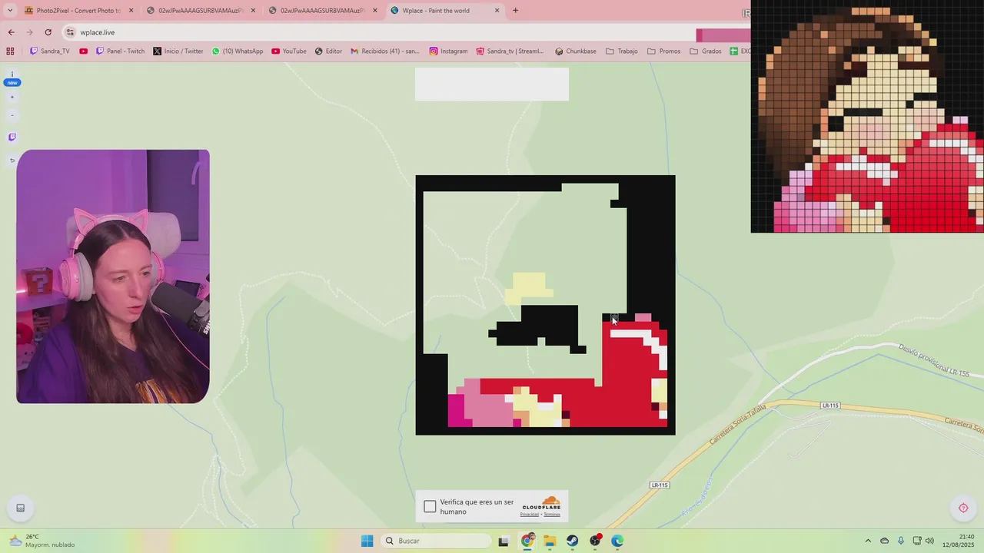Check the Cloudflare 'Verifica que eres un ser humano' box
The image size is (984, 553).
point(430,506)
